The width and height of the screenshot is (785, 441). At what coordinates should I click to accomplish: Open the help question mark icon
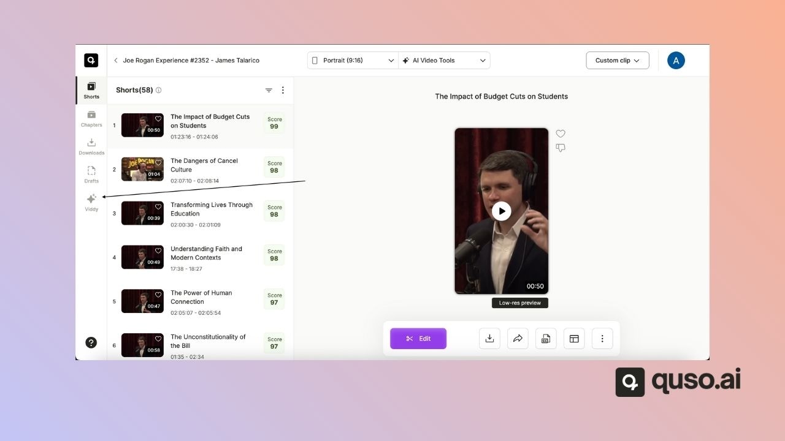click(x=91, y=342)
